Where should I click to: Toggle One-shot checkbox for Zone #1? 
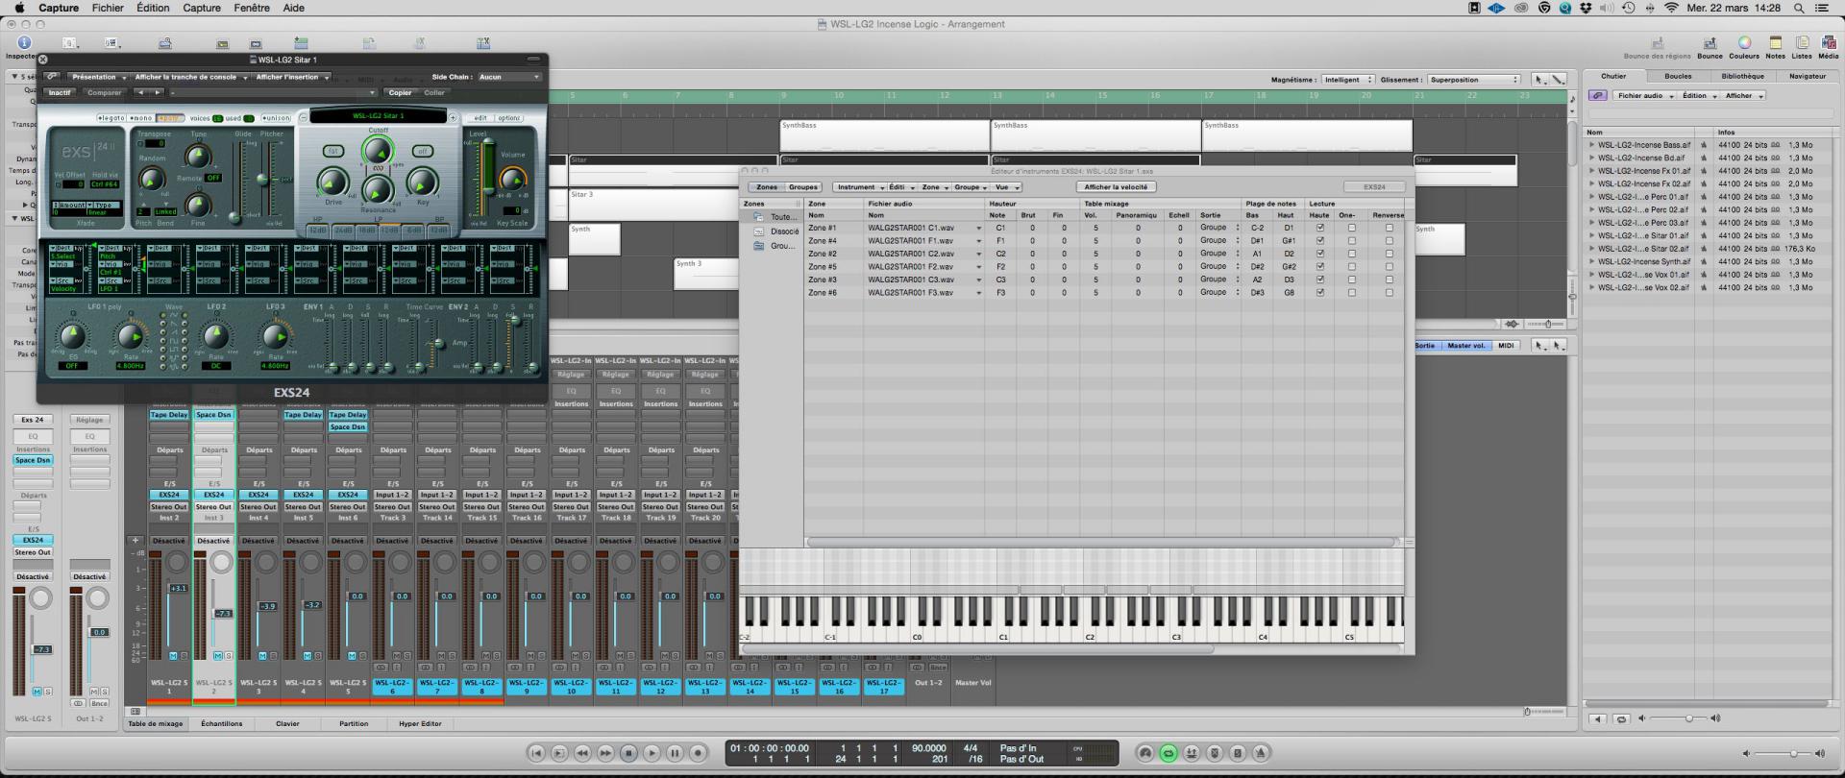click(1352, 228)
